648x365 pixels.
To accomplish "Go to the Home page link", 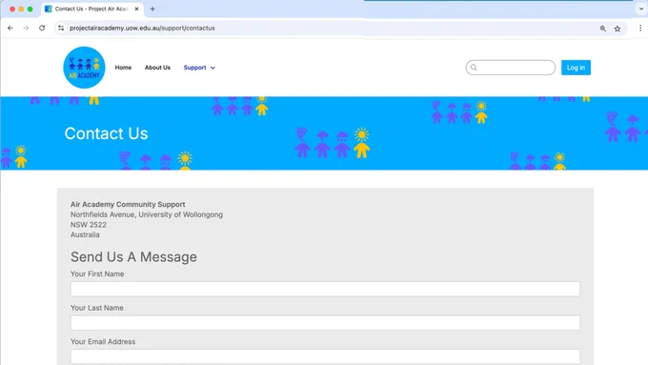I will tap(123, 68).
